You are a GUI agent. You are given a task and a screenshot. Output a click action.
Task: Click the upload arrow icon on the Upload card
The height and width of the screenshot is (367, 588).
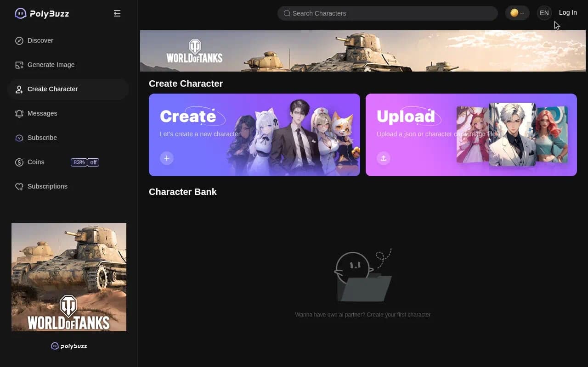(x=384, y=158)
